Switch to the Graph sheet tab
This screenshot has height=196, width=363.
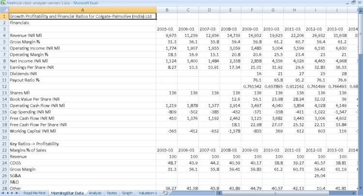[127, 193]
